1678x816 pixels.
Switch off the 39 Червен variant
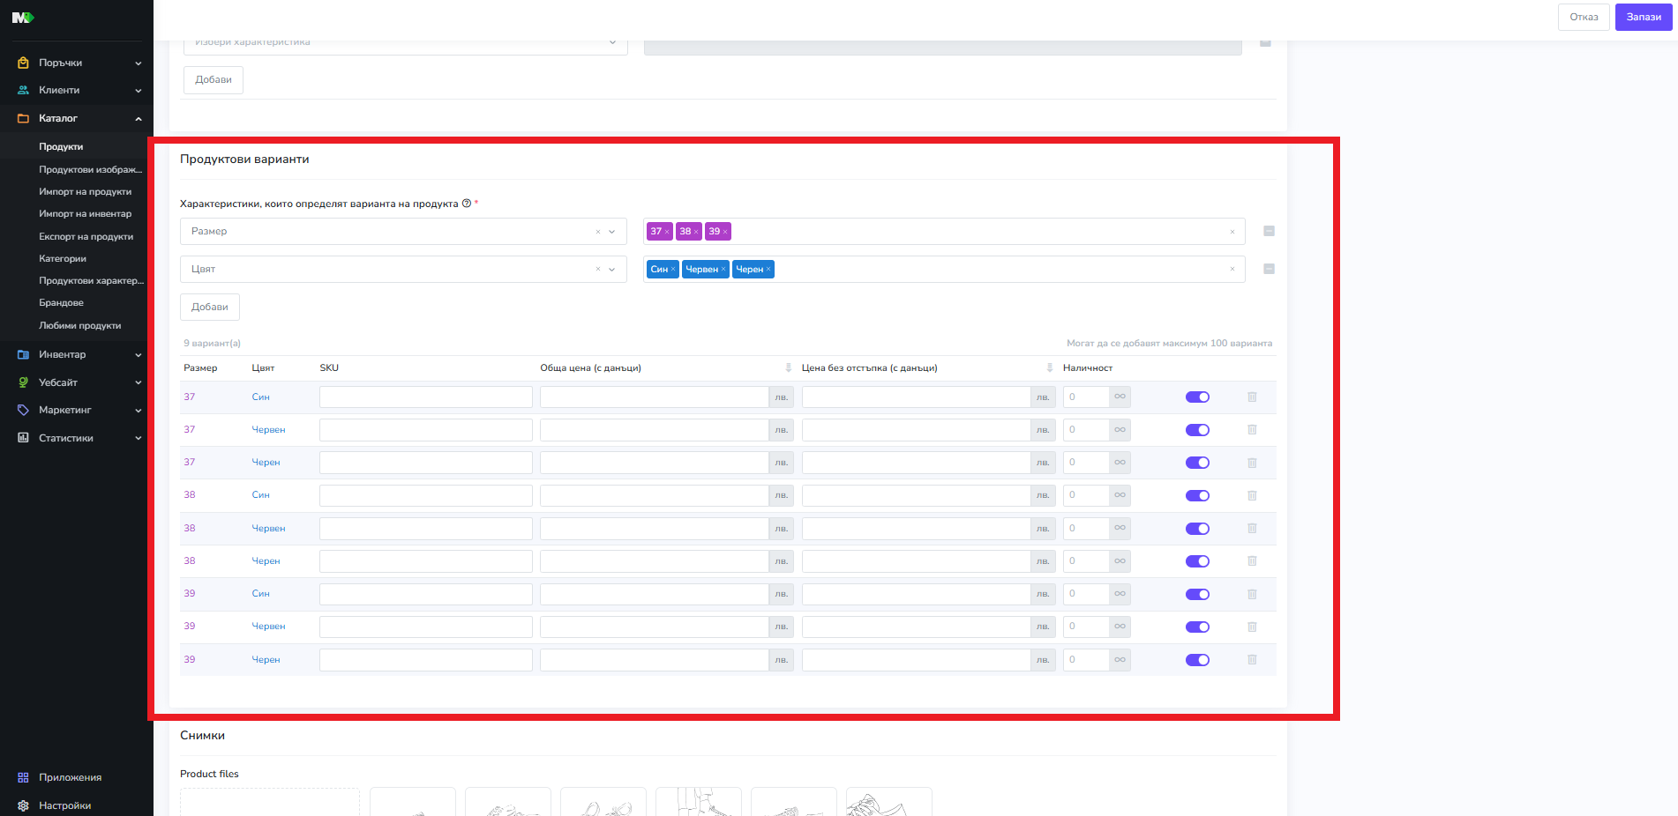pos(1197,627)
